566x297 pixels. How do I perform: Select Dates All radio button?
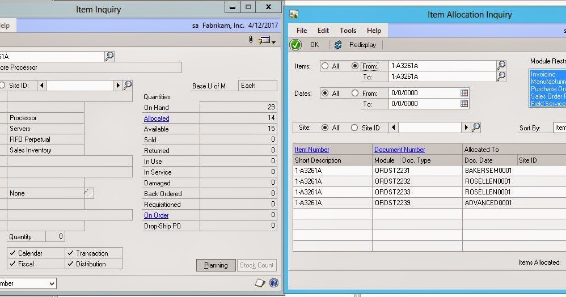325,93
